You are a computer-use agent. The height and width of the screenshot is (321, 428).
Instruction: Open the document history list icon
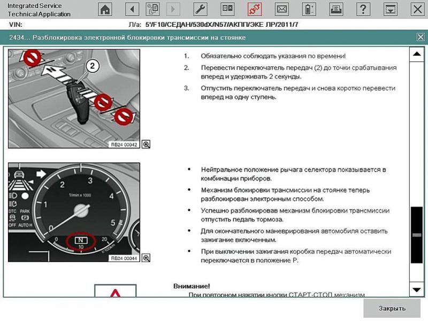click(152, 9)
